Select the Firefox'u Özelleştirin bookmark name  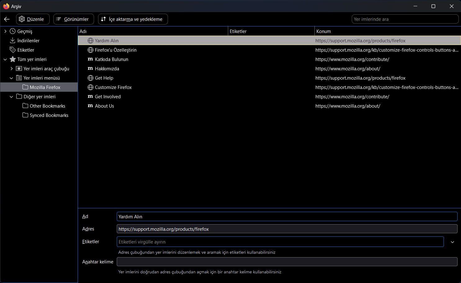(x=116, y=50)
